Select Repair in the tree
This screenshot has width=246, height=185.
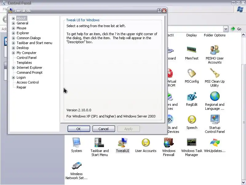[21, 87]
